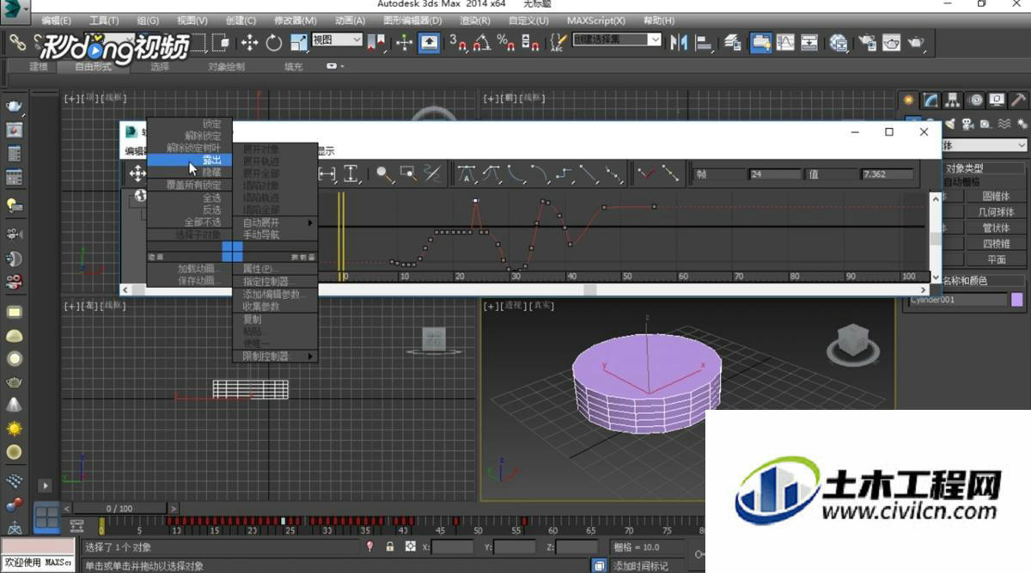
Task: Open the 编辑(E) menu
Action: pos(56,20)
